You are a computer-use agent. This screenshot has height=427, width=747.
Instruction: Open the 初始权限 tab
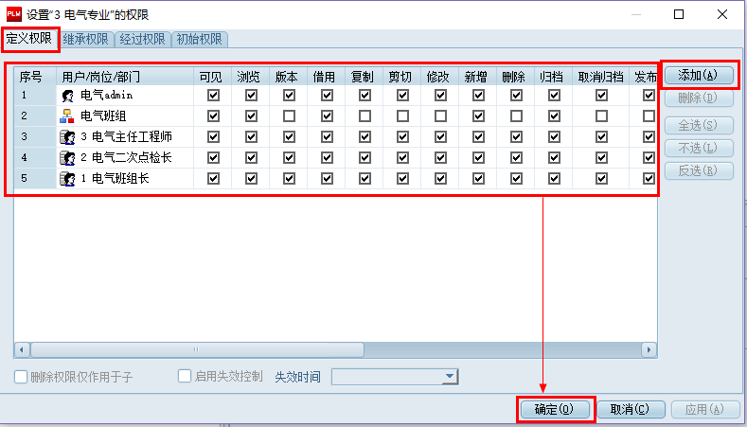point(199,40)
